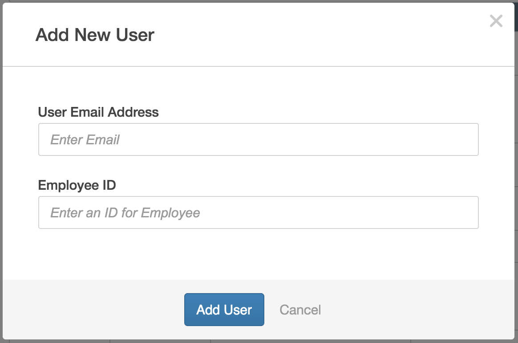Focus the User Email Address field

pyautogui.click(x=258, y=139)
